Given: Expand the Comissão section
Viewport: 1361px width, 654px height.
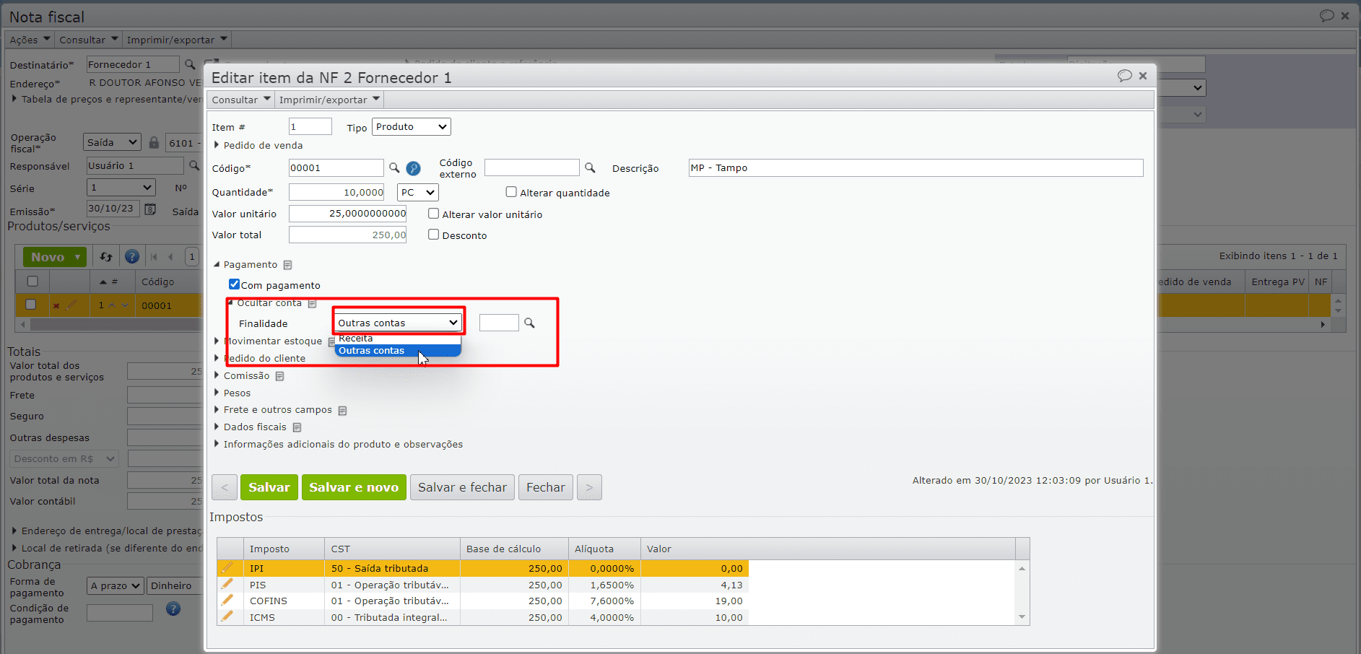Looking at the screenshot, I should [216, 375].
